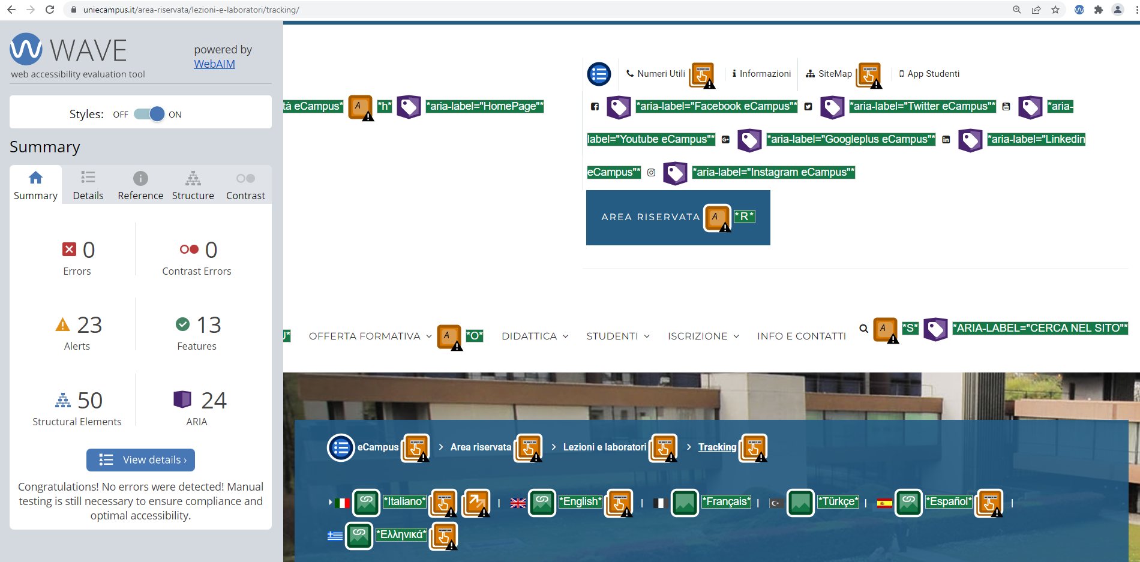Click the Tracking breadcrumb link

tap(717, 447)
